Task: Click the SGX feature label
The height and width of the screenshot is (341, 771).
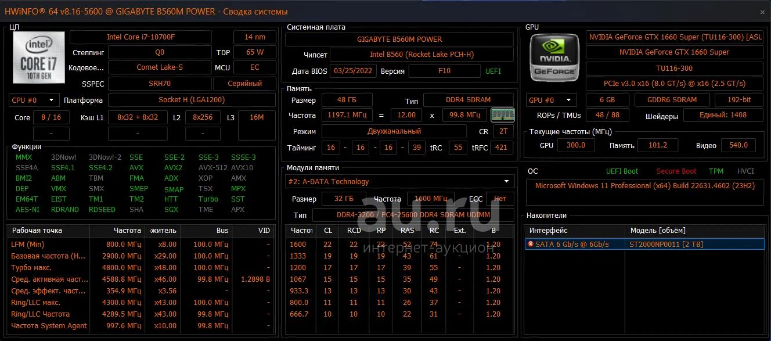Action: (171, 209)
